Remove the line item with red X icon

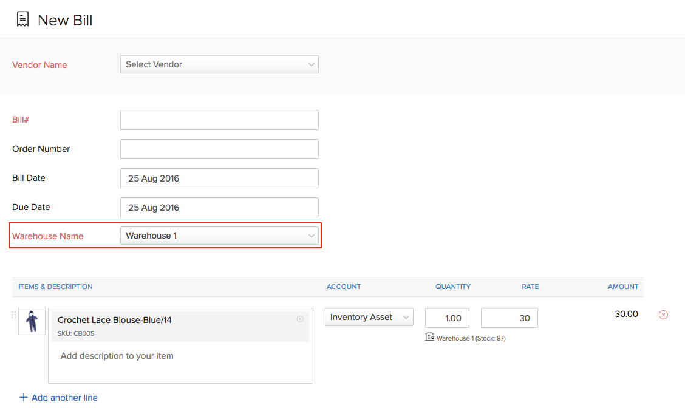(x=663, y=314)
